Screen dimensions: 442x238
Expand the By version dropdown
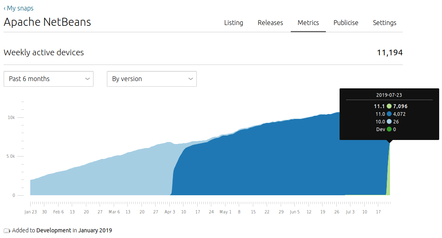tap(152, 79)
